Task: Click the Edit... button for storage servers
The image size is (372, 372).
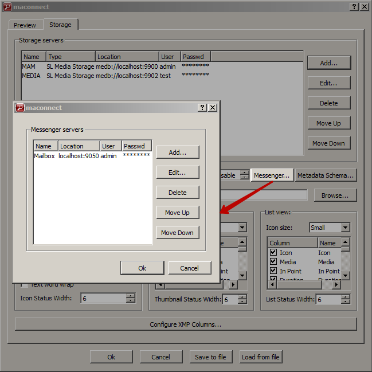Action: [x=329, y=83]
